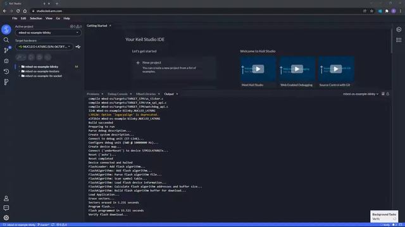Open a new browser tab
This screenshot has height=227, width=405.
click(x=57, y=4)
